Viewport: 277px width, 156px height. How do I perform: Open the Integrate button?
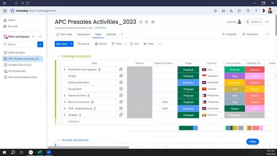pos(229,34)
